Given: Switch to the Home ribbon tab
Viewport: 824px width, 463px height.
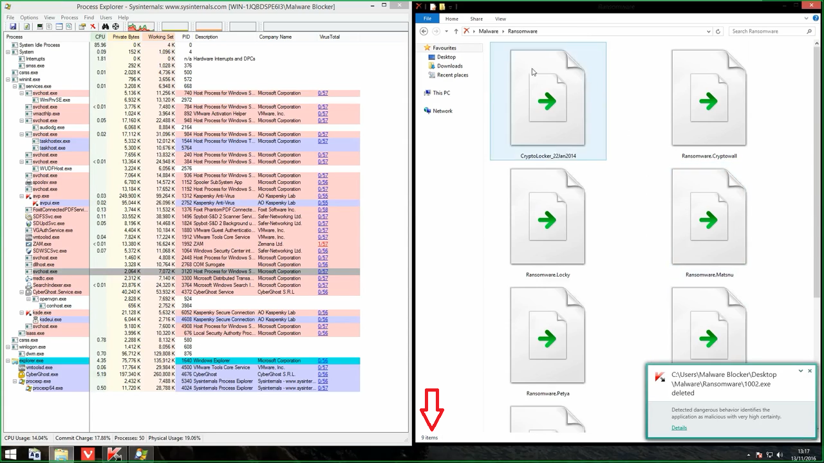Looking at the screenshot, I should tap(452, 19).
